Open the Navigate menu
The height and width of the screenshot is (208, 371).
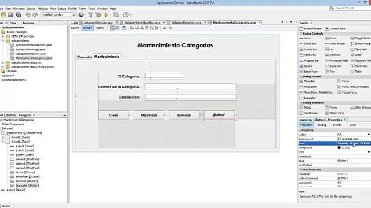click(19, 9)
